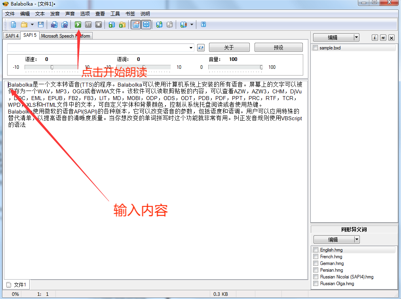The height and width of the screenshot is (299, 401).
Task: Click the Save floppy disk icon
Action: click(x=40, y=25)
